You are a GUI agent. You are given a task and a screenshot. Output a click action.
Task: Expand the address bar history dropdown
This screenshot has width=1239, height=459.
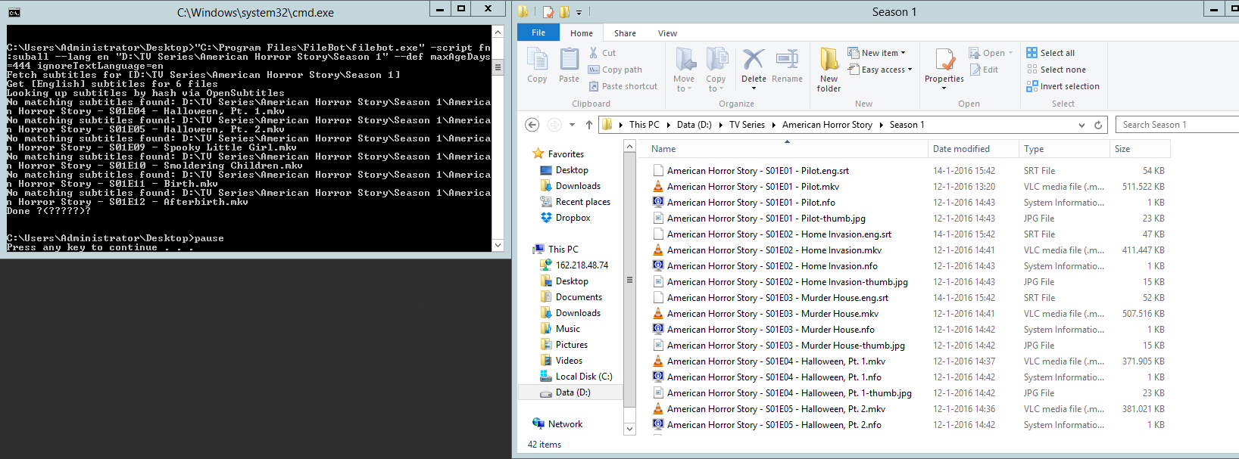(x=1081, y=125)
